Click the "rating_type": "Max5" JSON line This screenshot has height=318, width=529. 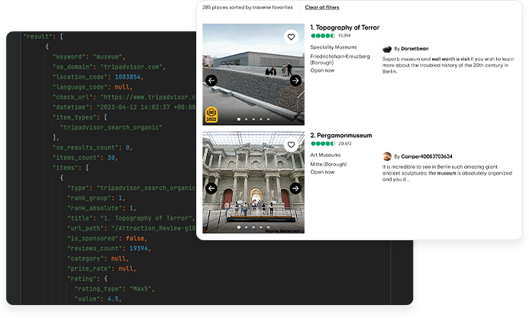[x=115, y=289]
